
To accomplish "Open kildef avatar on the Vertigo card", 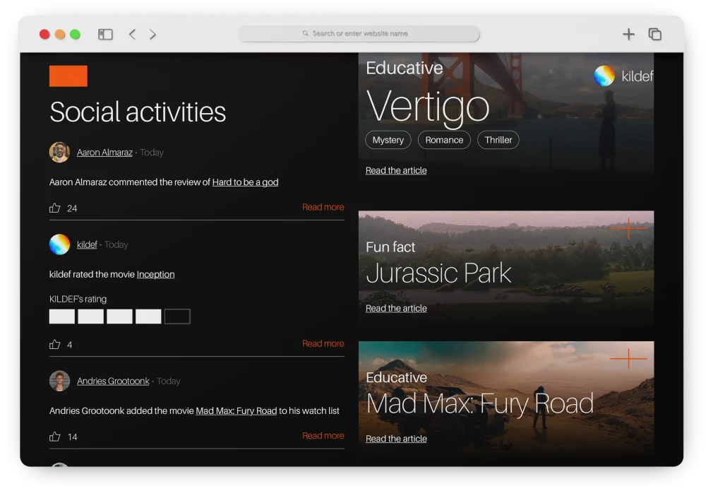I will coord(604,76).
